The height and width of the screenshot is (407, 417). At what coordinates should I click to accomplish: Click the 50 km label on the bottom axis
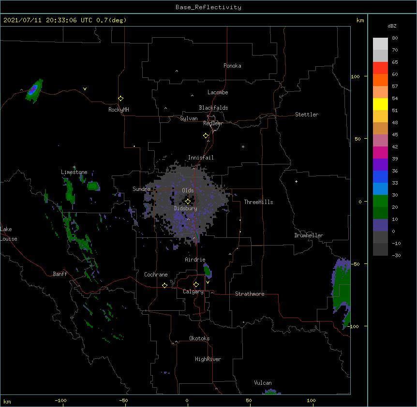click(x=249, y=400)
